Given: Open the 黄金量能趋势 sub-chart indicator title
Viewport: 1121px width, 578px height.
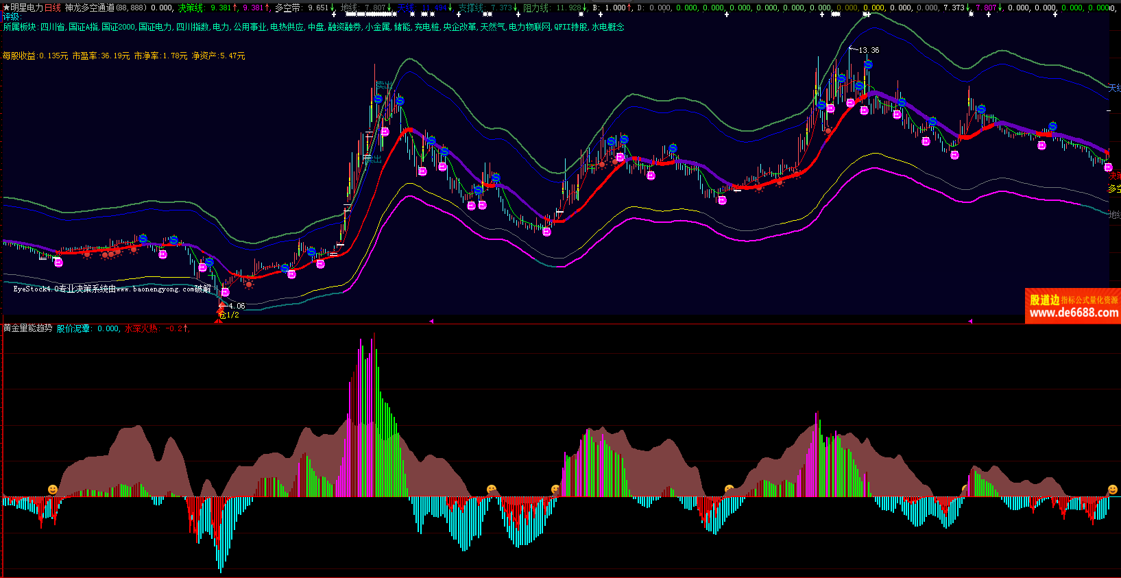Looking at the screenshot, I should pos(27,328).
